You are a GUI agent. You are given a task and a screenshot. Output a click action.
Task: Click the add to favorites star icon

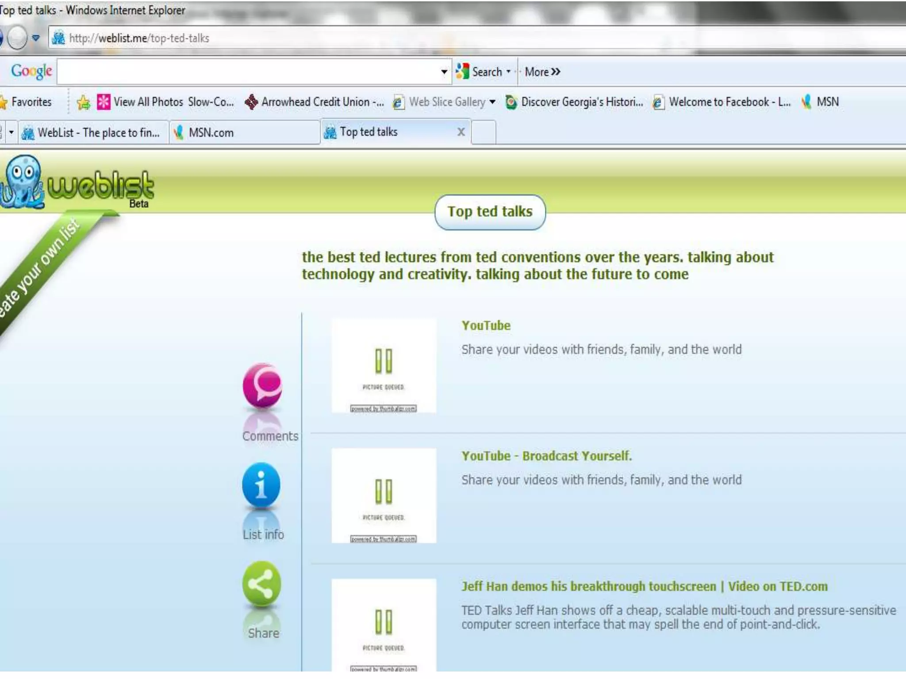point(83,103)
